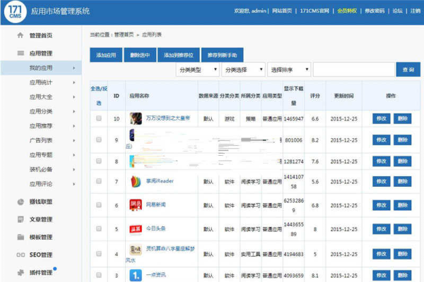The width and height of the screenshot is (424, 282).
Task: Click the 灵机算命八字星座解梦 app icon
Action: [136, 250]
